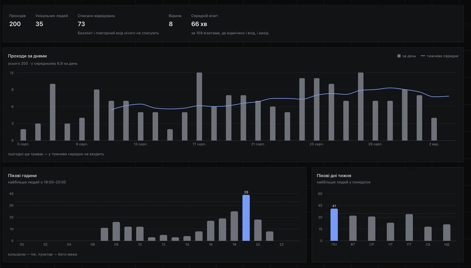
Task: Click the daily bar above '17 серп.'
Action: click(199, 106)
